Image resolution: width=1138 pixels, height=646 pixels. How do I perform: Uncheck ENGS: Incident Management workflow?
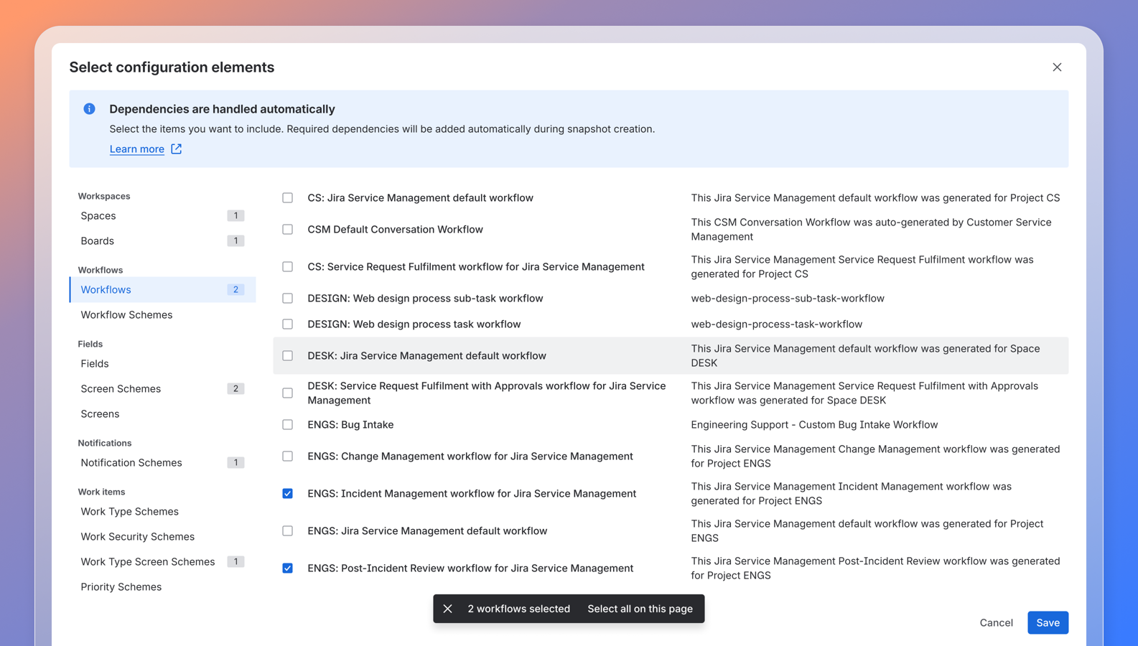[x=287, y=494]
